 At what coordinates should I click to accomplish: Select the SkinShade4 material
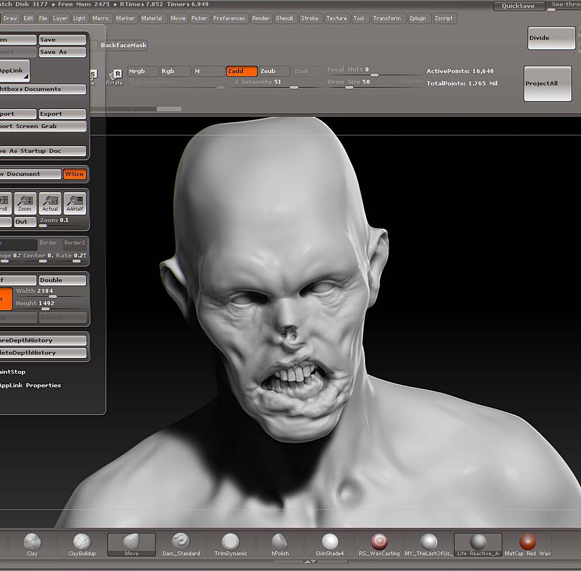[x=330, y=543]
